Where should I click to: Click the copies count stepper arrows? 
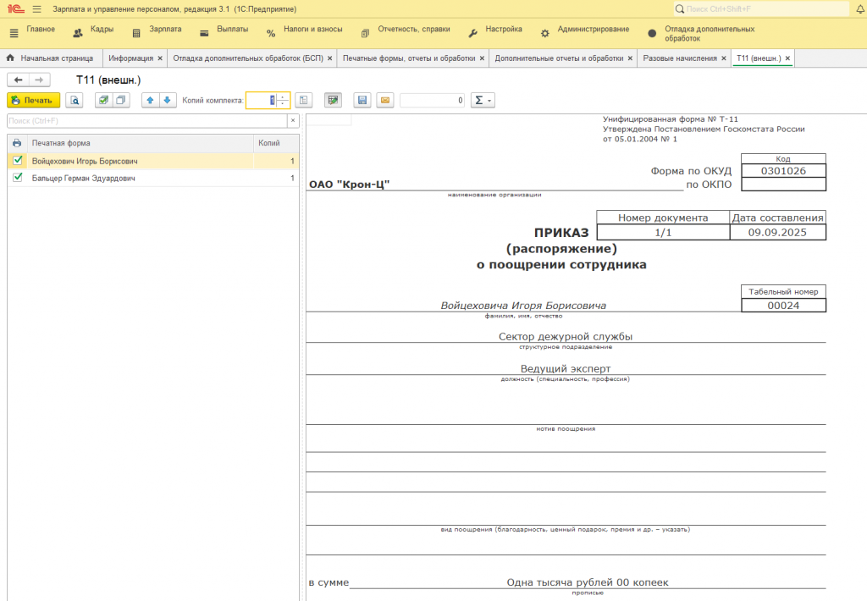[x=283, y=100]
